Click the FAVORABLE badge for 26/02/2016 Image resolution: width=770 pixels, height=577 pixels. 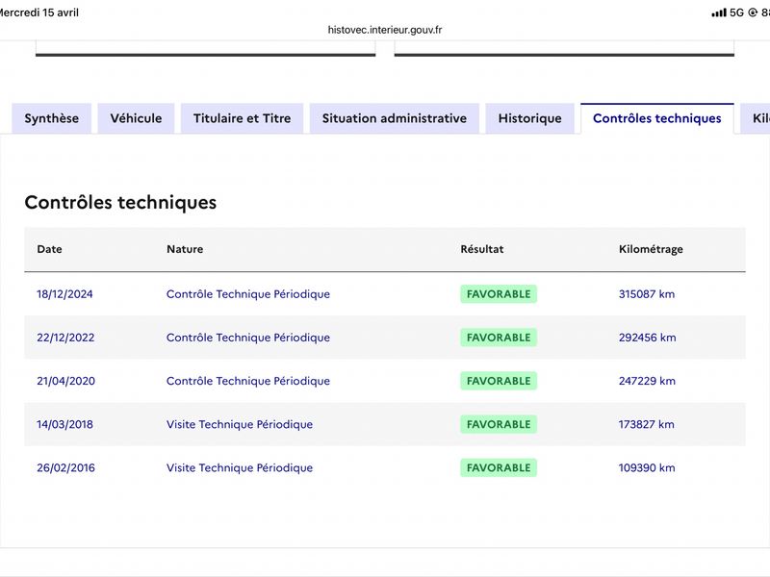[499, 467]
